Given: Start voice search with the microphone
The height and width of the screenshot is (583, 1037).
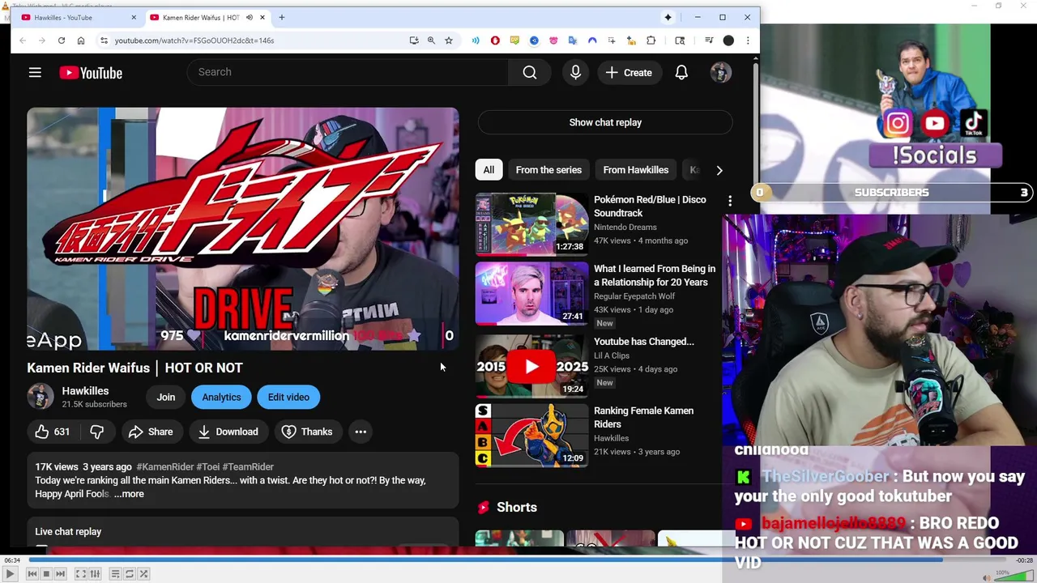Looking at the screenshot, I should 575,73.
